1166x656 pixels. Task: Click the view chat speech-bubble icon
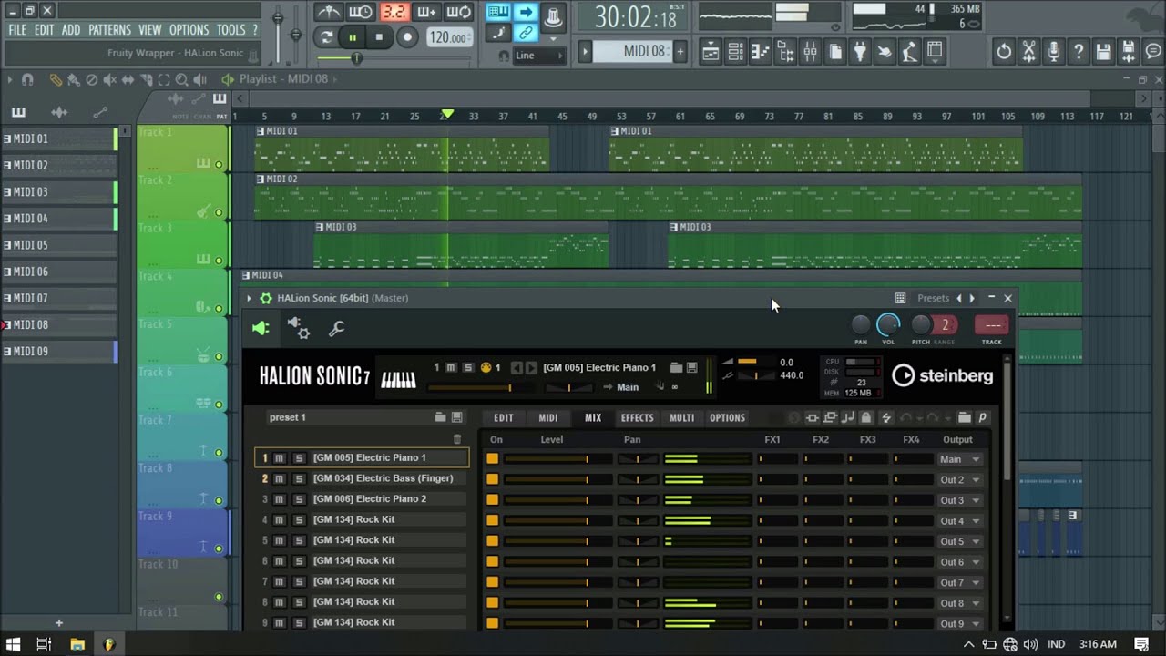point(1151,52)
